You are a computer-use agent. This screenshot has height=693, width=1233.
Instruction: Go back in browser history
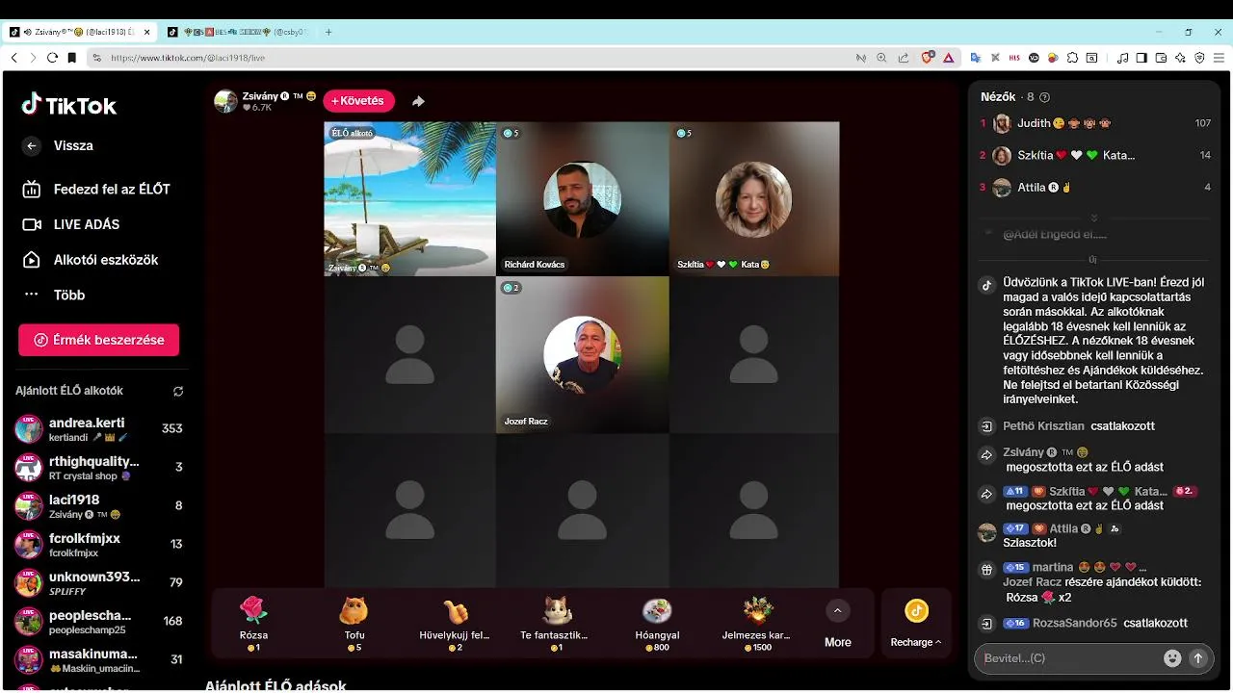(13, 58)
